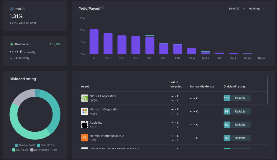Click the asset table vertical scrollbar

pos(268,91)
